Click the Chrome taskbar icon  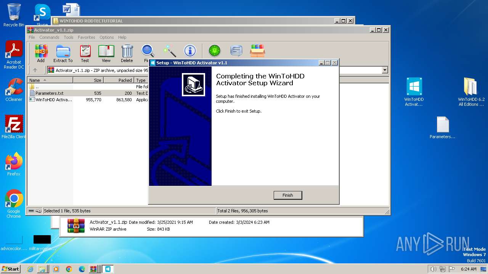69,269
